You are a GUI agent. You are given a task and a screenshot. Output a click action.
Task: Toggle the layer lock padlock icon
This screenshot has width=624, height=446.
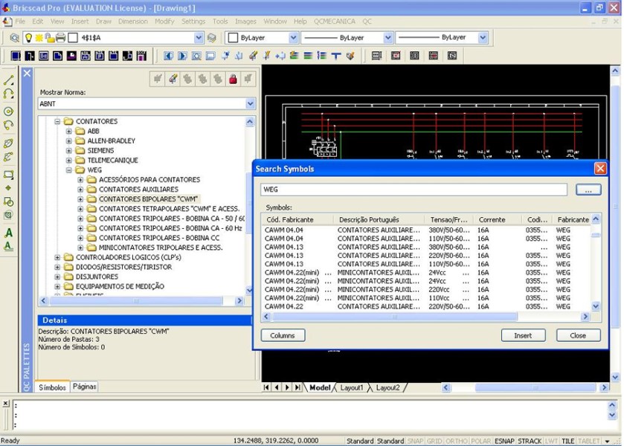pos(50,38)
